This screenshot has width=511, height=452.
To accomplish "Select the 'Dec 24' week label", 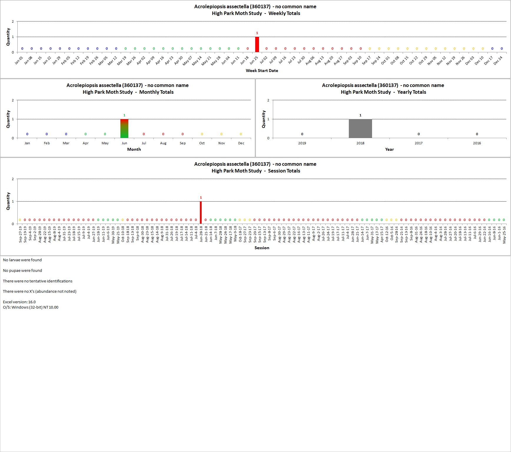I will pos(498,61).
